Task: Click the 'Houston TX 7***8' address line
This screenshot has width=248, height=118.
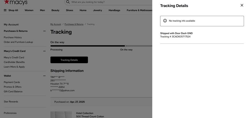Action: (60, 84)
